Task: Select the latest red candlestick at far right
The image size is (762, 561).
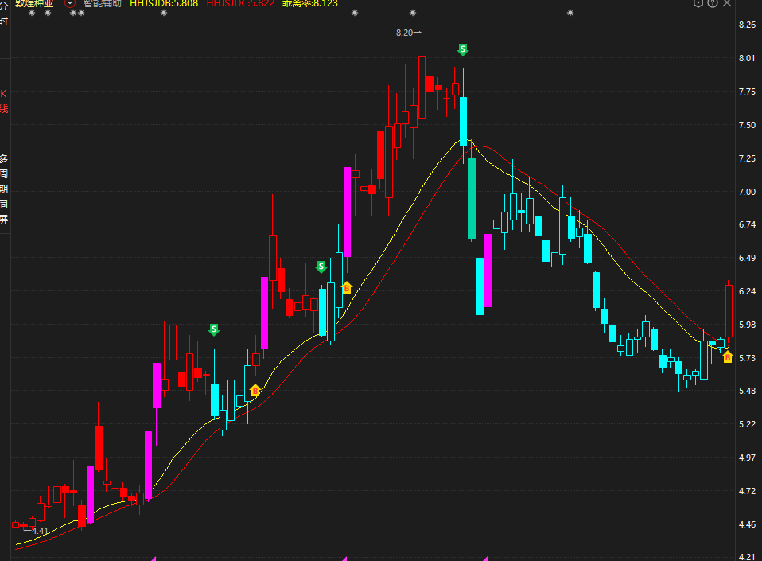Action: click(729, 311)
